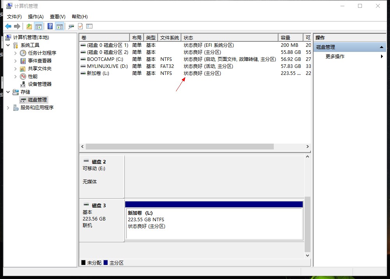Open the 文件(F) menu
The height and width of the screenshot is (279, 390).
pyautogui.click(x=14, y=17)
